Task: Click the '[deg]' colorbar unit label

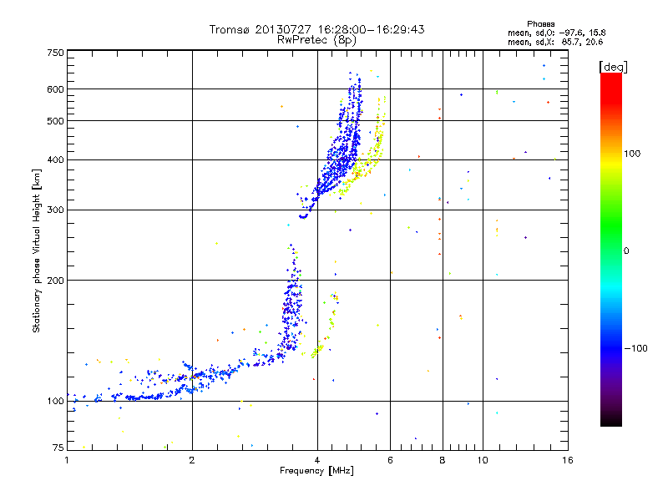Action: (613, 67)
